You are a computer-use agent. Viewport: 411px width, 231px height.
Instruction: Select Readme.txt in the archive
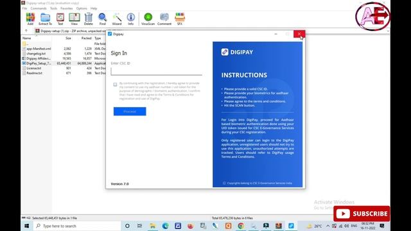(x=64, y=73)
